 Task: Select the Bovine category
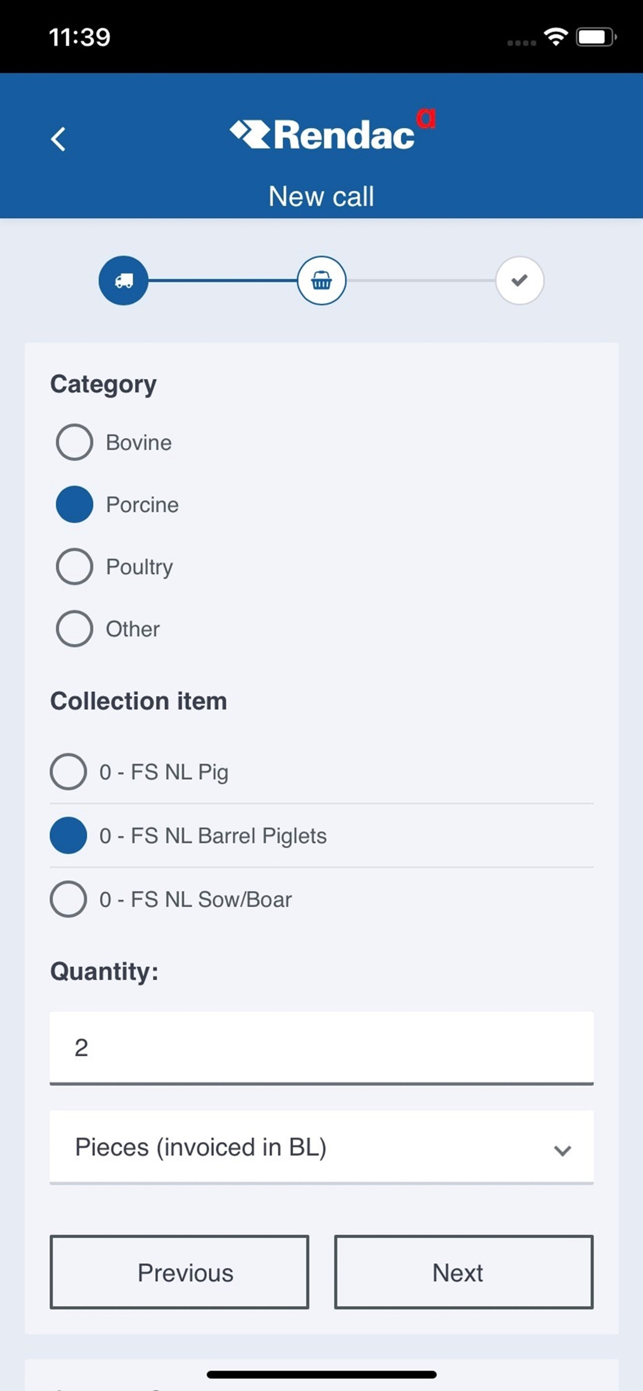pos(114,442)
